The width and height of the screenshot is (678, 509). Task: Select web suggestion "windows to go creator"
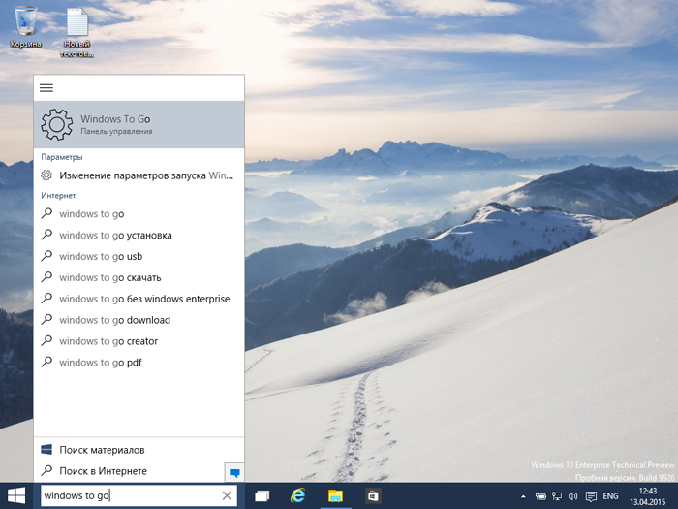139,341
